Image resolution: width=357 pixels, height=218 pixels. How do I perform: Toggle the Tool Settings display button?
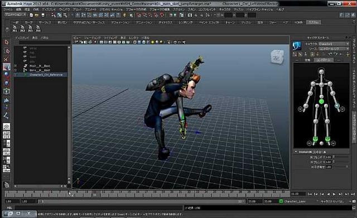click(347, 15)
